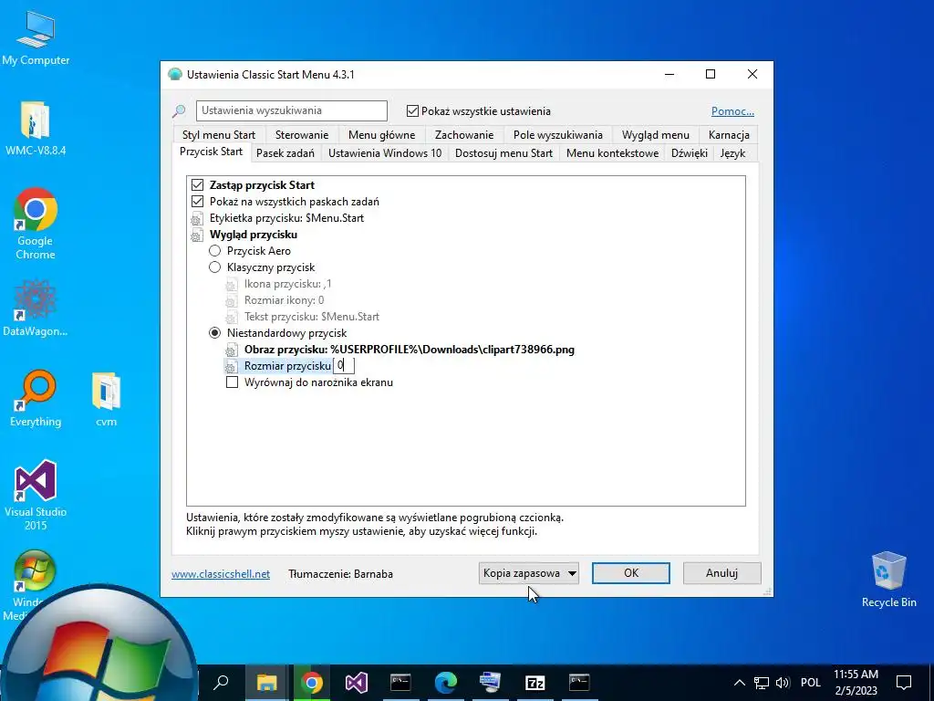Click the Classic Start Menu shell title icon
Screen dimensions: 934x701
tap(174, 75)
